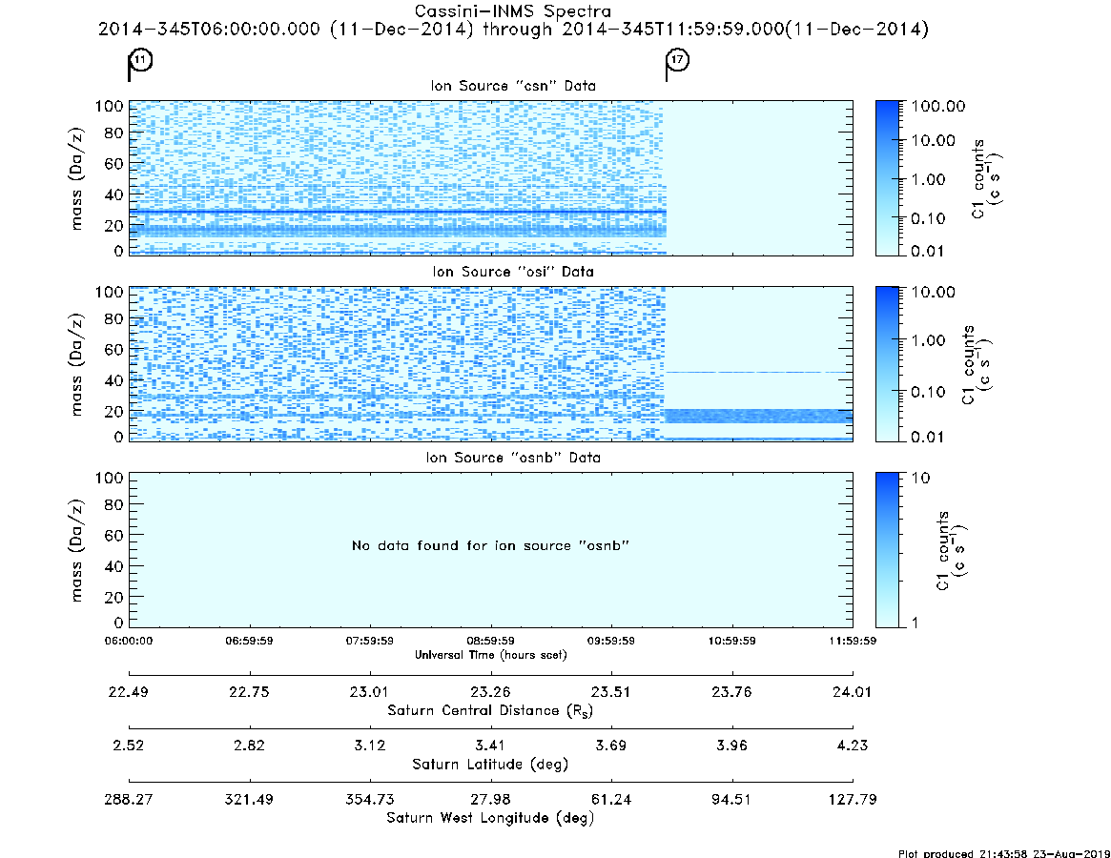
Task: Click the Cassini-INMS Spectra title
Action: coord(513,11)
